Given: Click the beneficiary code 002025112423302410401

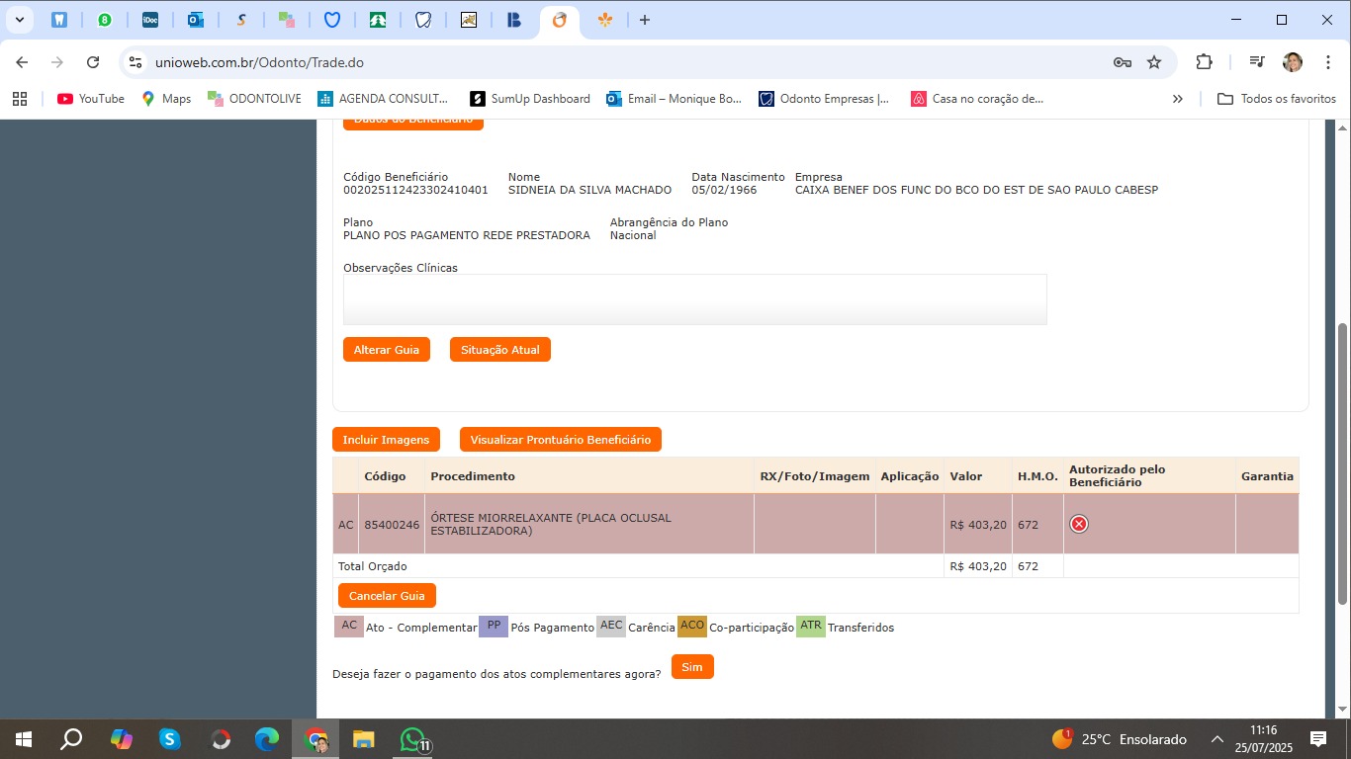Looking at the screenshot, I should point(415,190).
